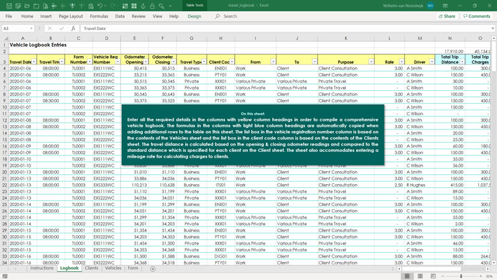Switch to the Instructions sheet tab
This screenshot has height=280, width=497.
pyautogui.click(x=42, y=268)
